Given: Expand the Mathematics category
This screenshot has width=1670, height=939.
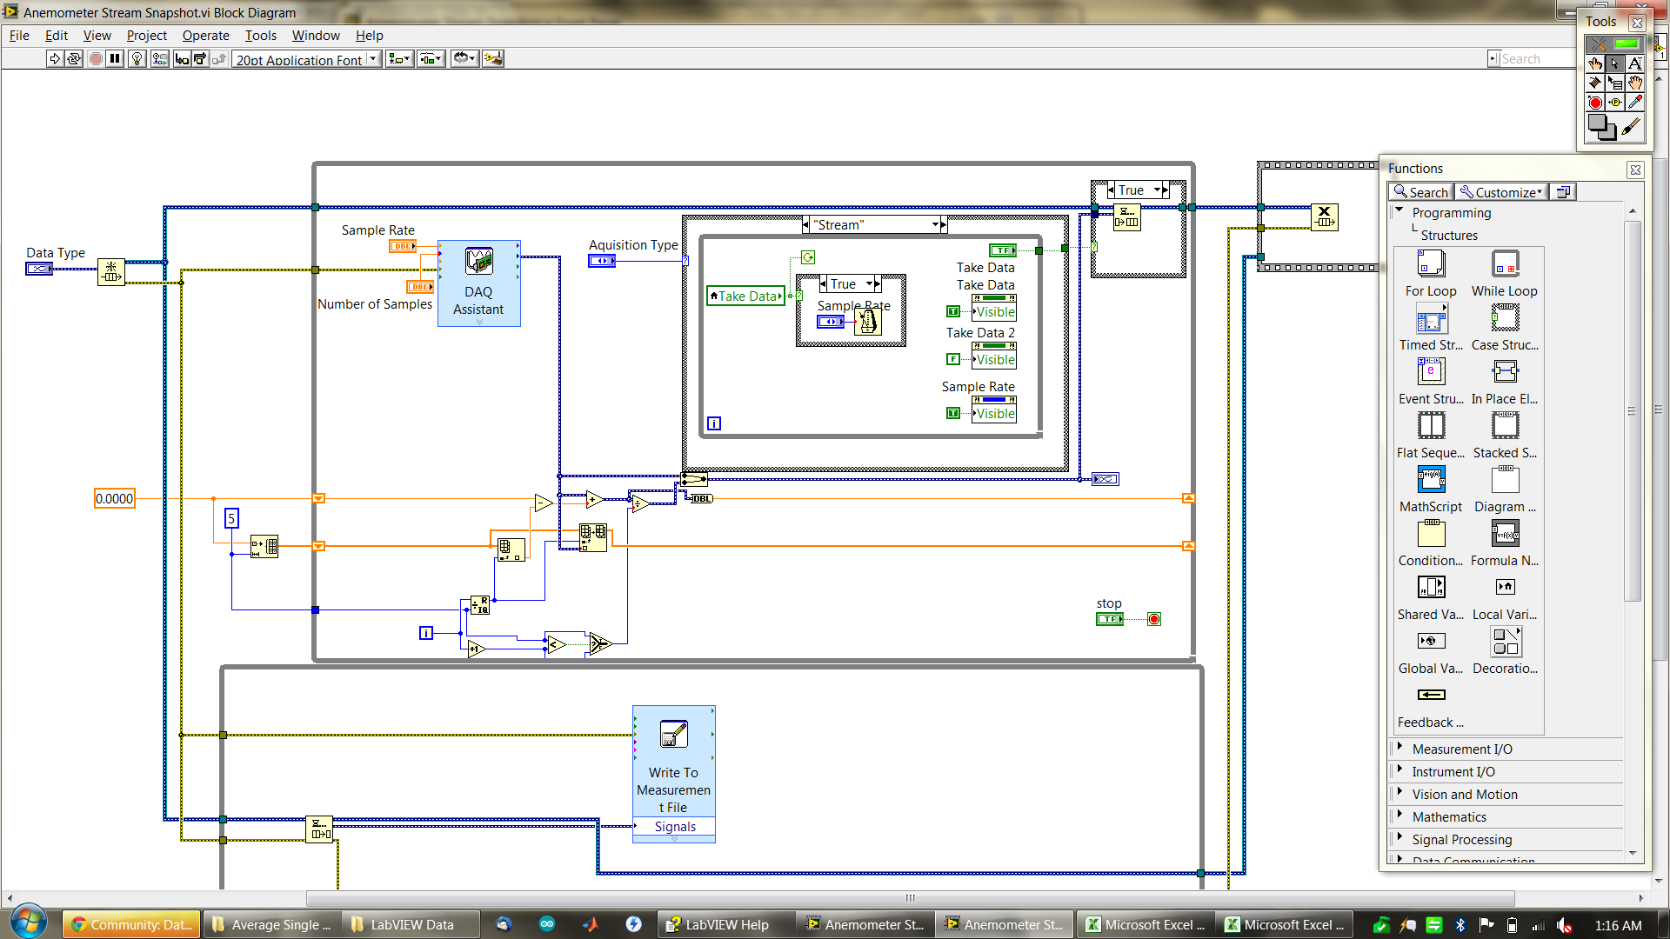Looking at the screenshot, I should tap(1399, 816).
